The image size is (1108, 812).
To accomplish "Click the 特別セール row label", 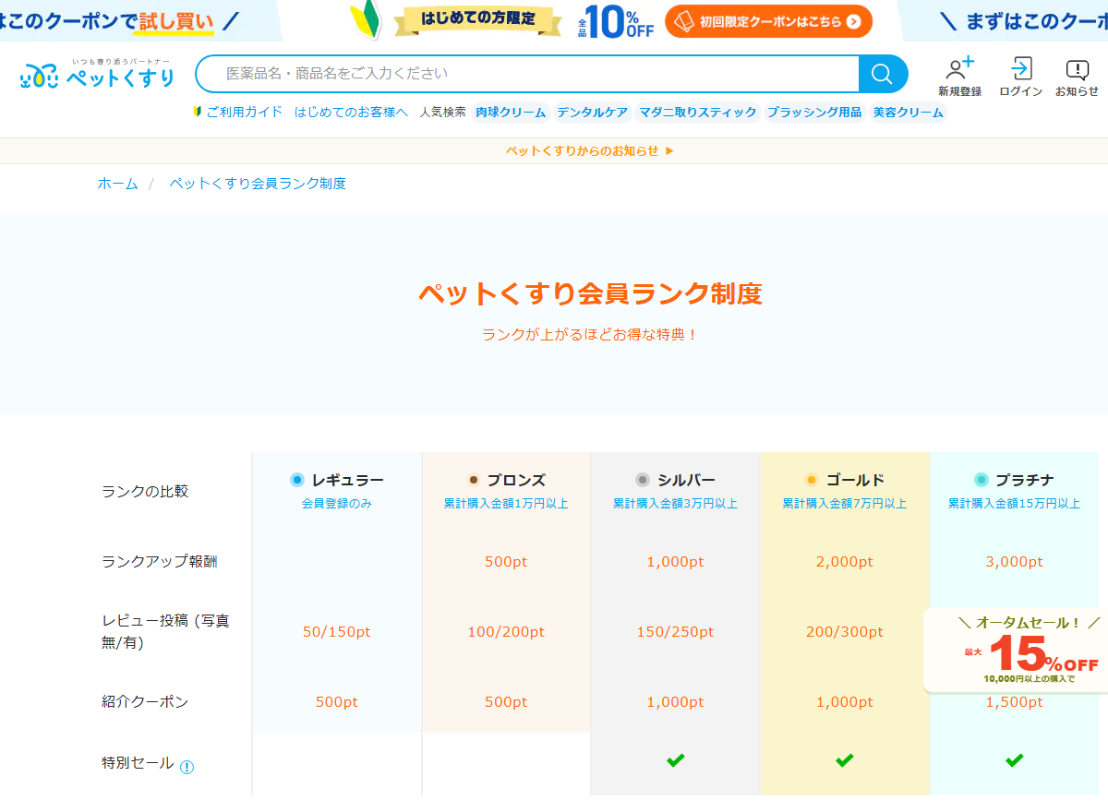I will [x=138, y=763].
